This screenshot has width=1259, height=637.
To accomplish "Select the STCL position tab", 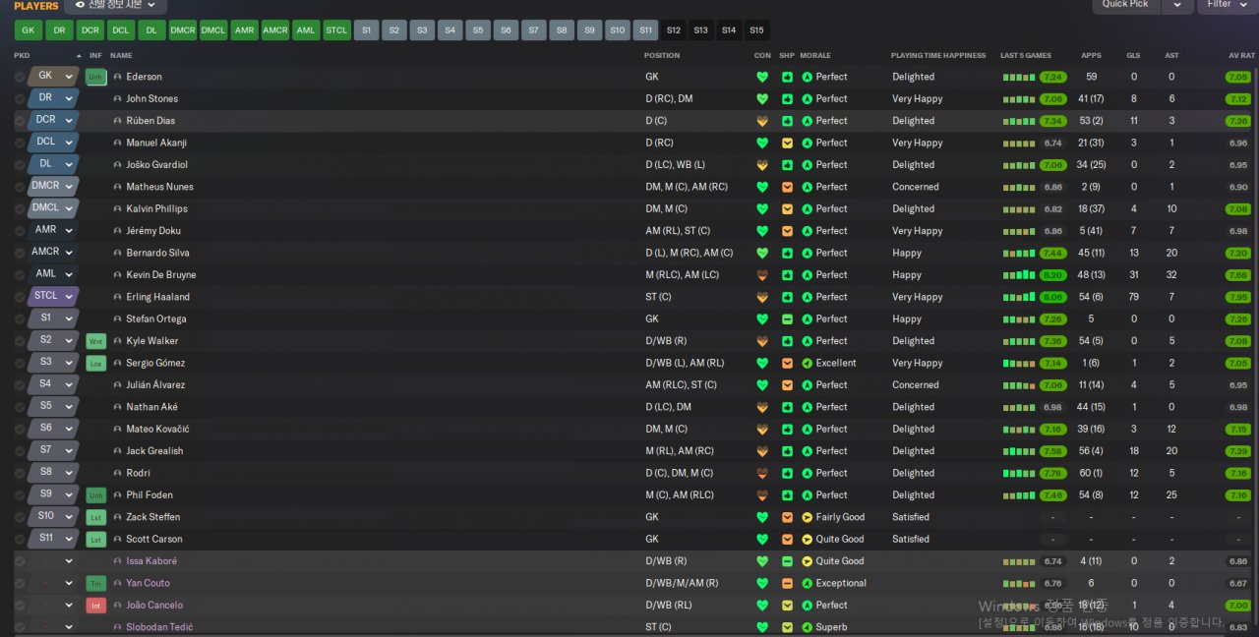I will click(336, 30).
